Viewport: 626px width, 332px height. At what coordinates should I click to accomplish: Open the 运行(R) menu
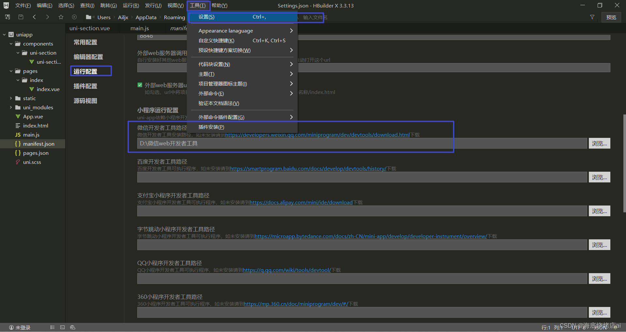coord(131,6)
